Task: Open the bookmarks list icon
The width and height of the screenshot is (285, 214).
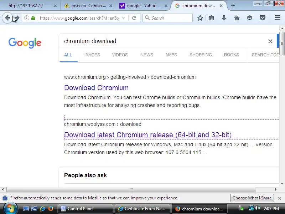Action: [211, 18]
